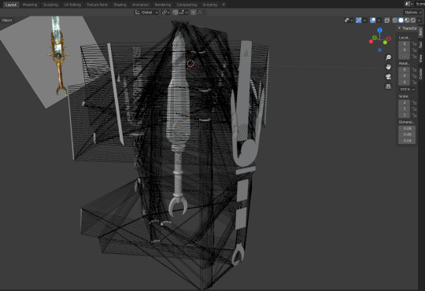
Task: Open the Global transform orientation dropdown
Action: 146,13
